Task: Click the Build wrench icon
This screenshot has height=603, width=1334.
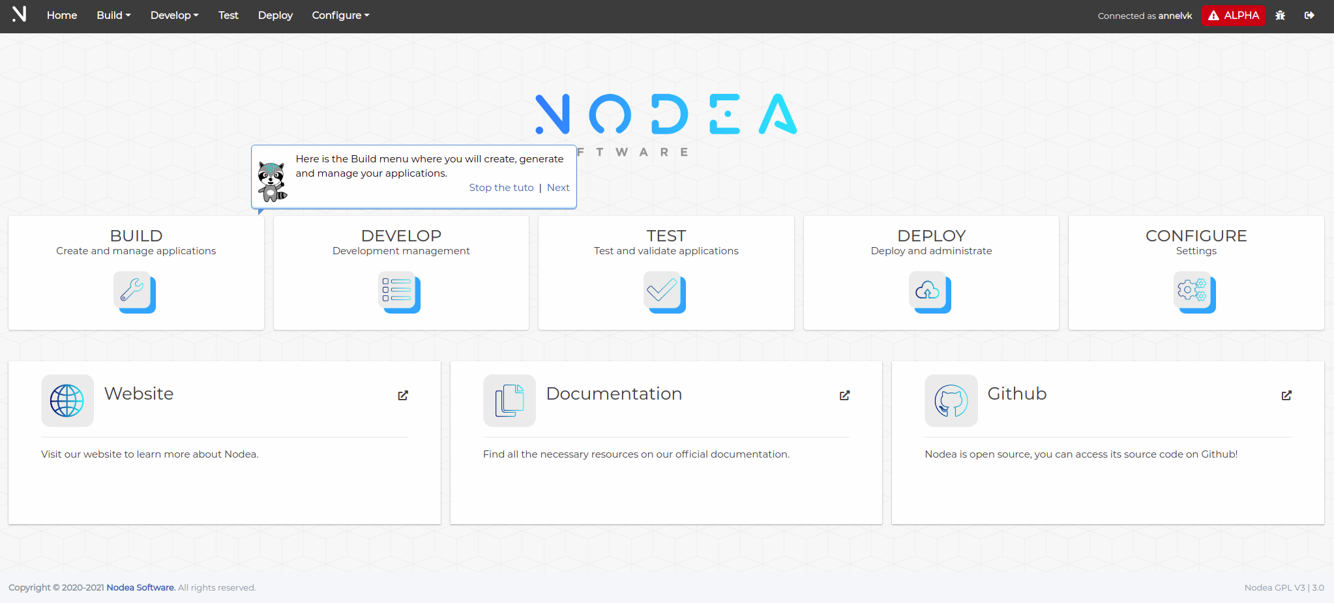Action: coord(134,292)
